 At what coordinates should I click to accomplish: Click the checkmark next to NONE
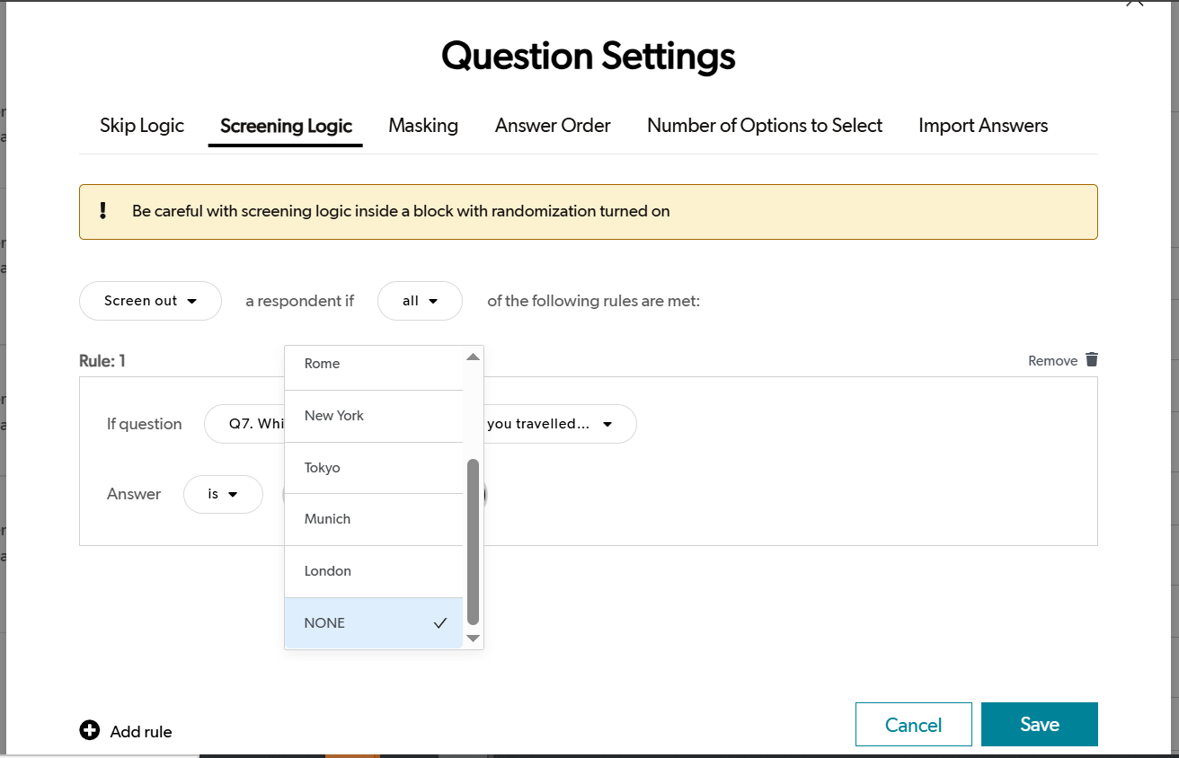439,622
